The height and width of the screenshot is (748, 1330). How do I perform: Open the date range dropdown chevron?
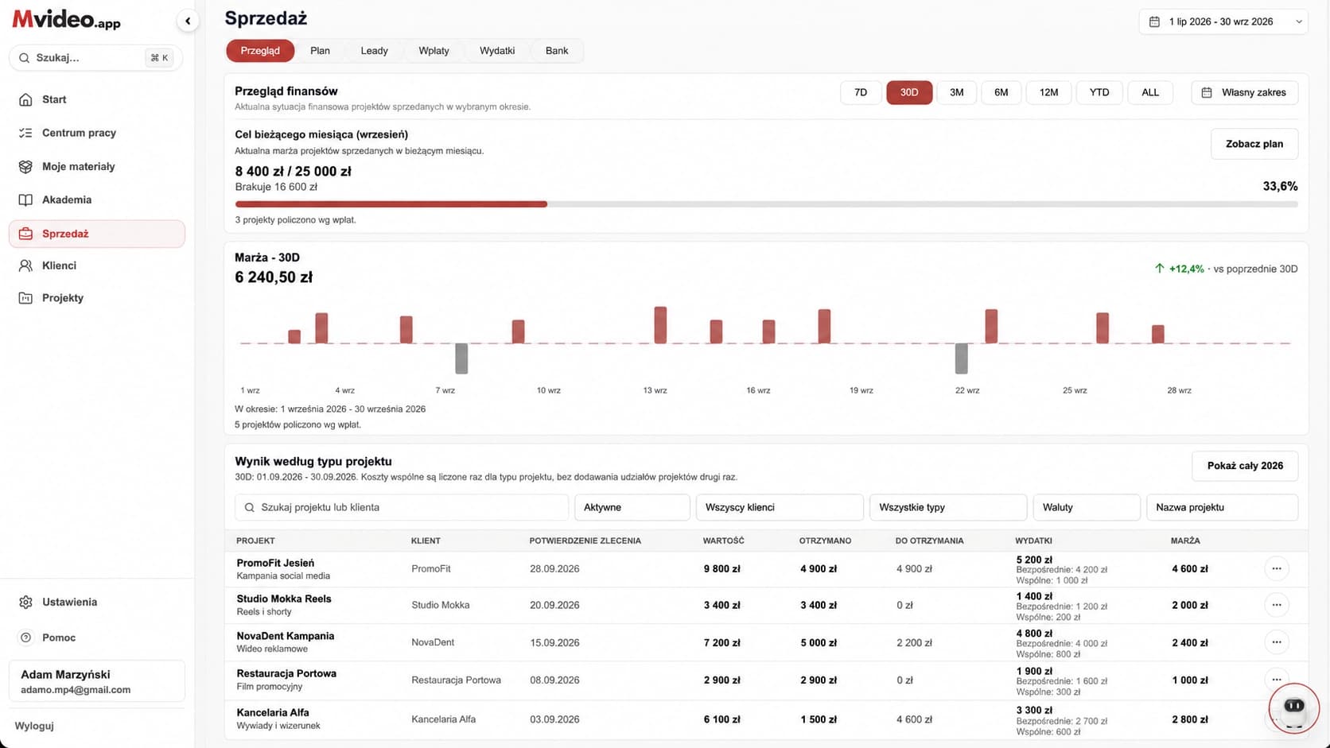[x=1298, y=21]
